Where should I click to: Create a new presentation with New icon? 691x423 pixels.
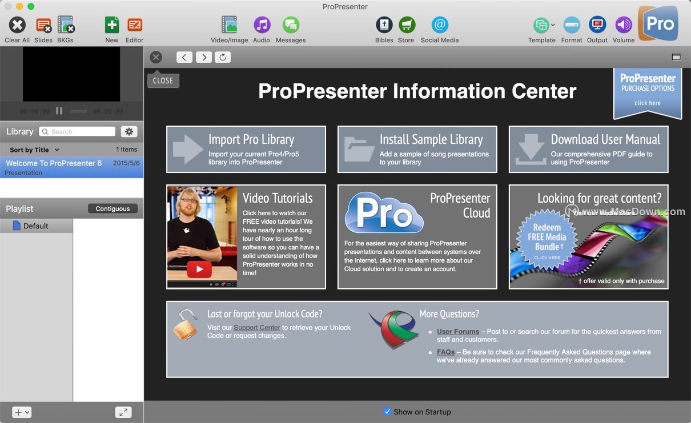(112, 25)
